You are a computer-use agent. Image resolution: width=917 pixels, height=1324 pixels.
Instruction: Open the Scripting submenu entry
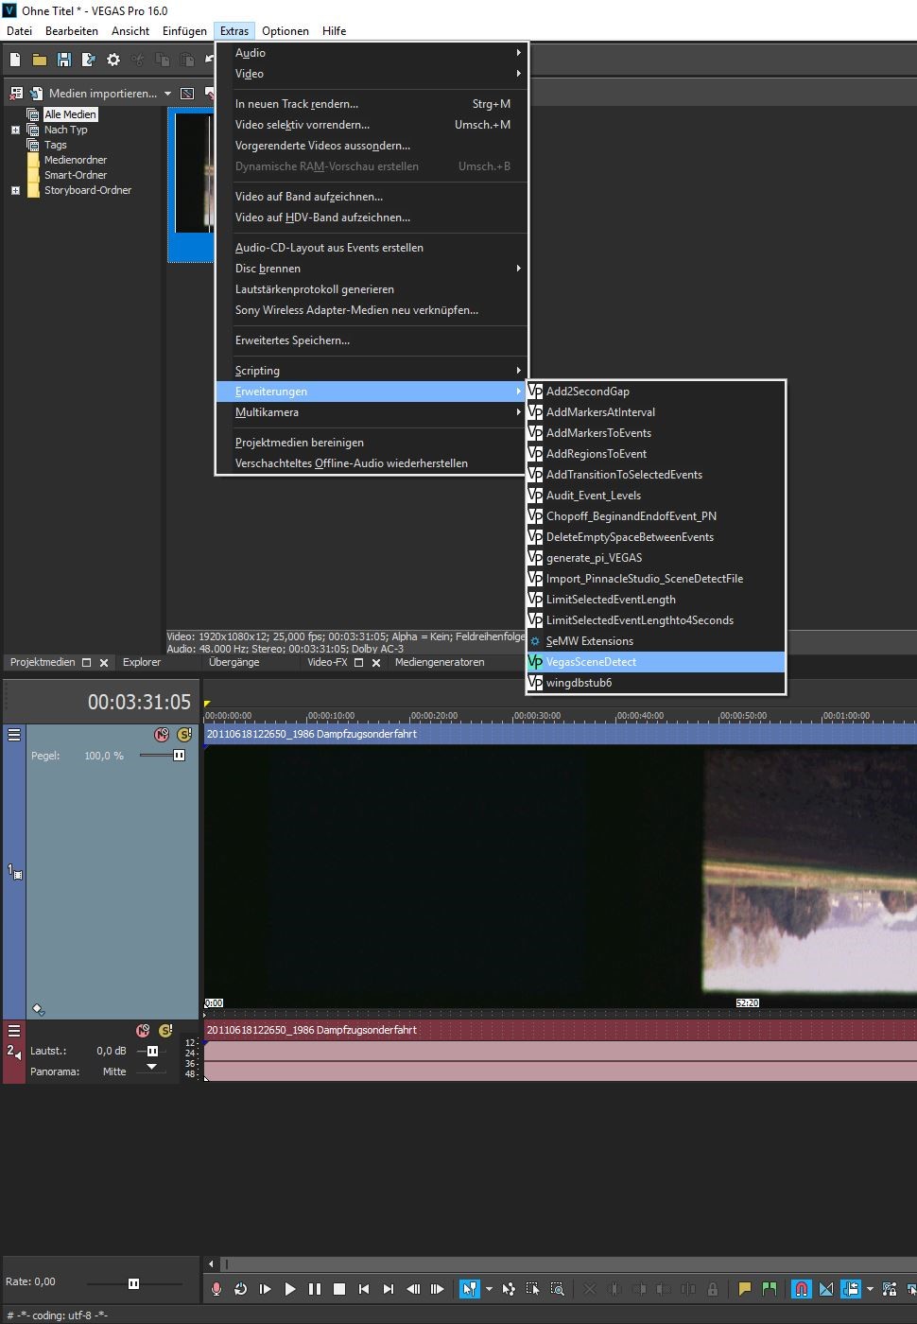tap(257, 371)
